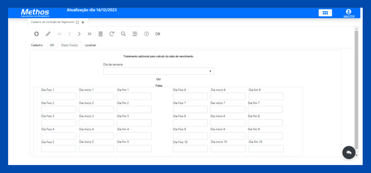
Task: Open the MASTER user profile icon
Action: click(349, 13)
